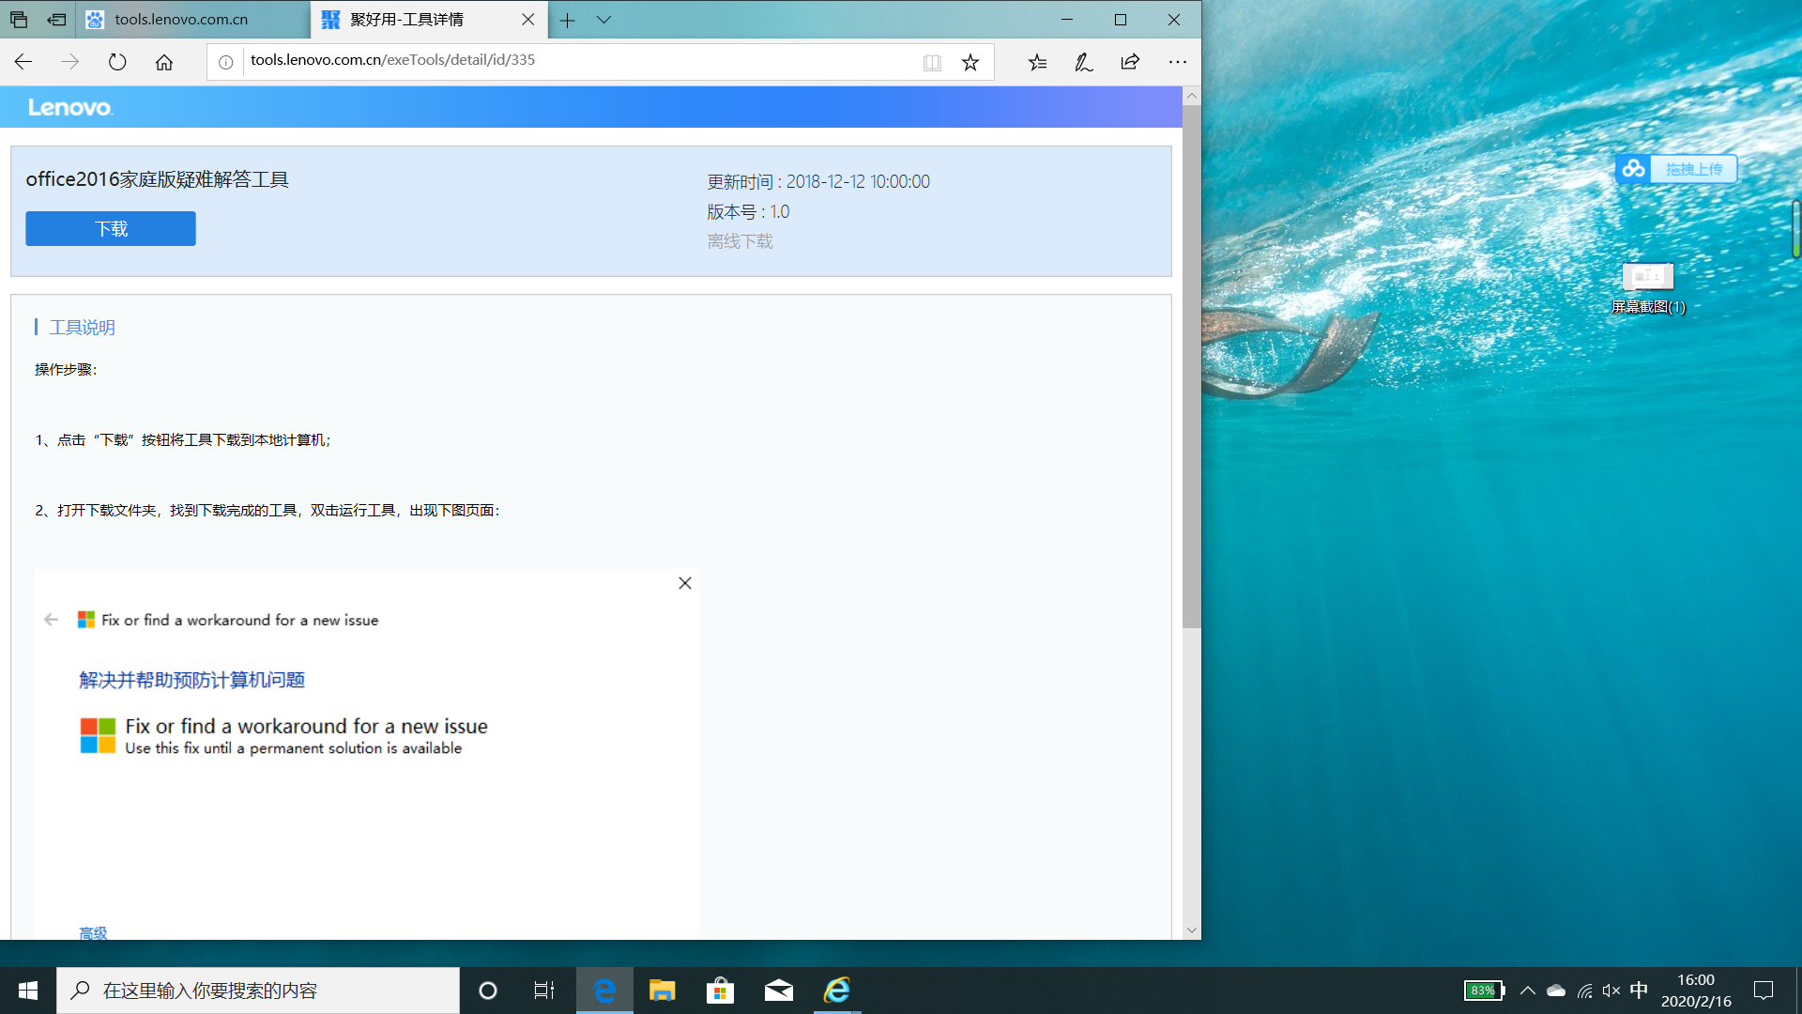Show hidden system tray icons

pyautogui.click(x=1528, y=991)
